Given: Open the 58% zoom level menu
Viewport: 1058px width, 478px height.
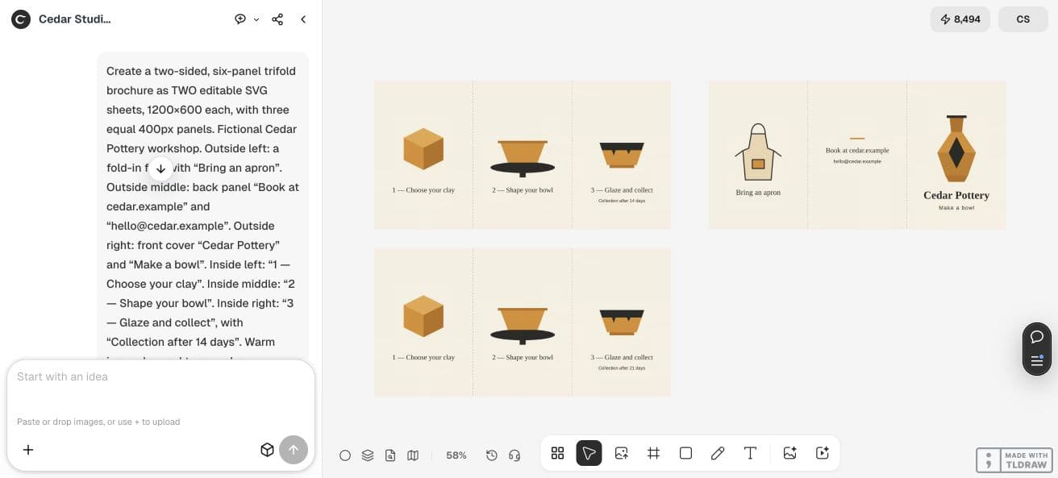Looking at the screenshot, I should pyautogui.click(x=456, y=455).
